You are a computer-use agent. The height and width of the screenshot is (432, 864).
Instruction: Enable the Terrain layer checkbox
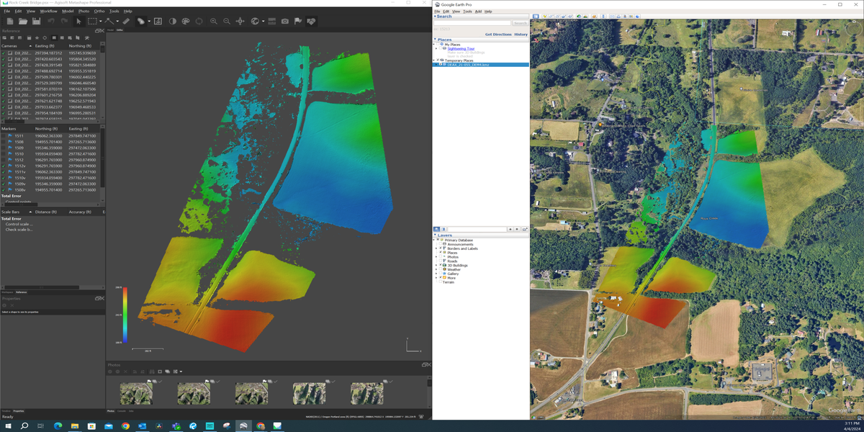pyautogui.click(x=441, y=282)
